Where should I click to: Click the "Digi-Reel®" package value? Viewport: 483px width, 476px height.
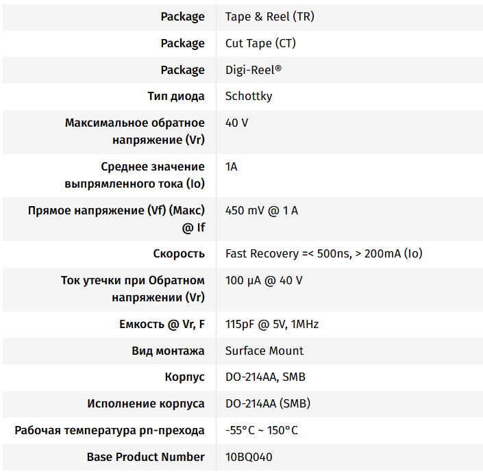[x=253, y=70]
